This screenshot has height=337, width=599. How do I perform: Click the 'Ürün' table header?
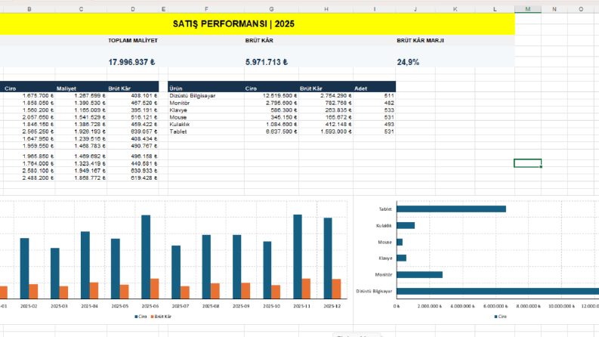pos(176,88)
